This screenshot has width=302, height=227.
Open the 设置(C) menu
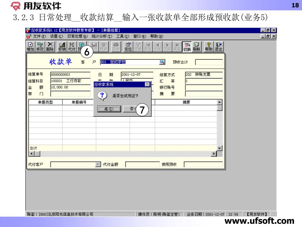57,36
